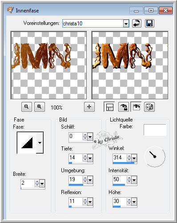Image resolution: width=177 pixels, height=223 pixels.
Task: Toggle the auto proof eye-lock button
Action: 123,107
